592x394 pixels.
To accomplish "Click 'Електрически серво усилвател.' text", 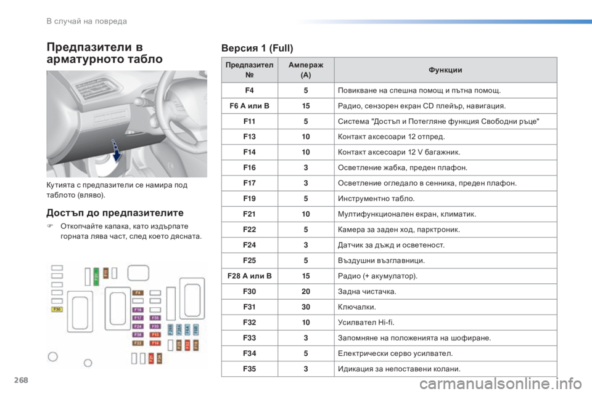I will coord(395,353).
